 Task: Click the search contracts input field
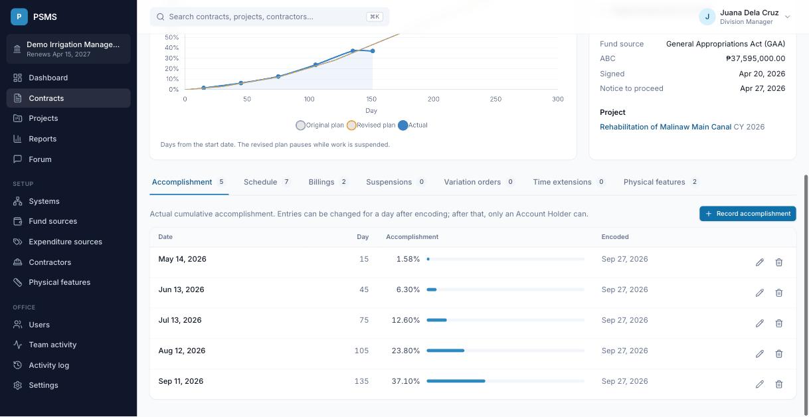coord(270,17)
